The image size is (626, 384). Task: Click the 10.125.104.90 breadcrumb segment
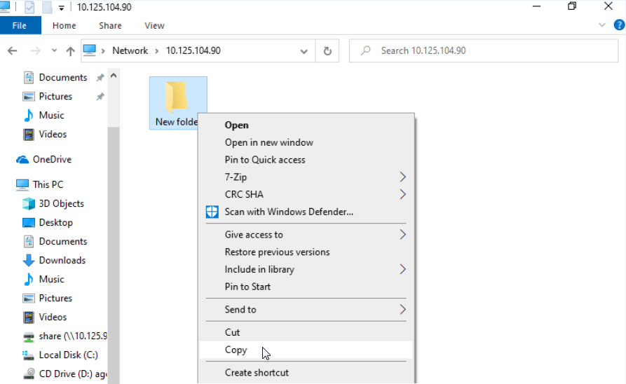193,50
